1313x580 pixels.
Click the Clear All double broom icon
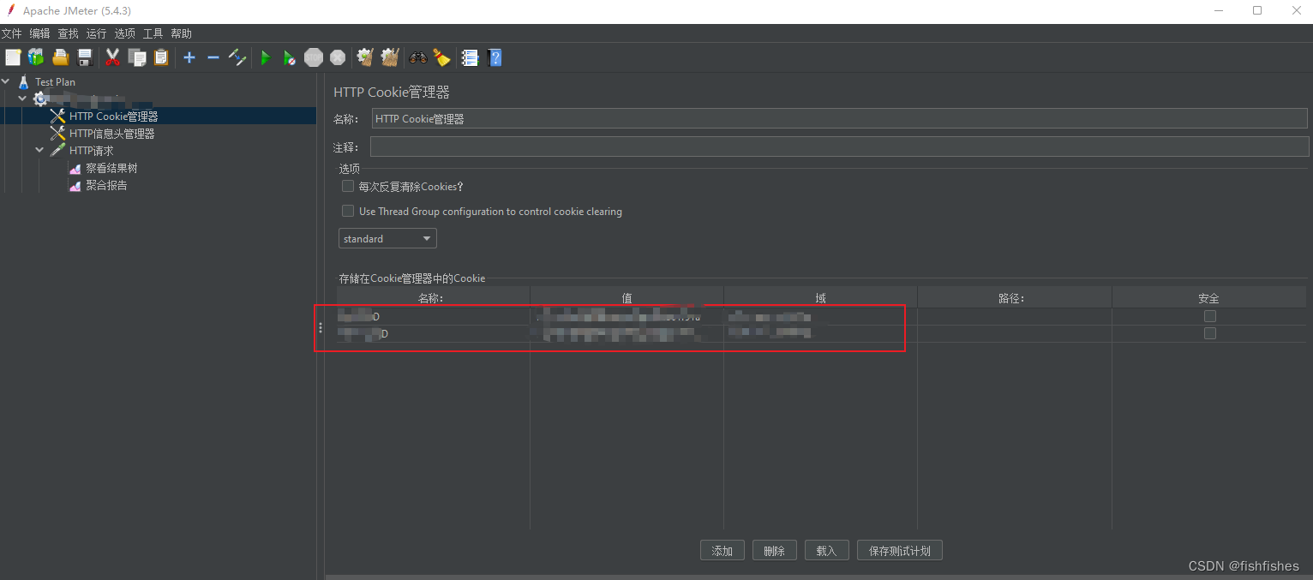point(390,57)
